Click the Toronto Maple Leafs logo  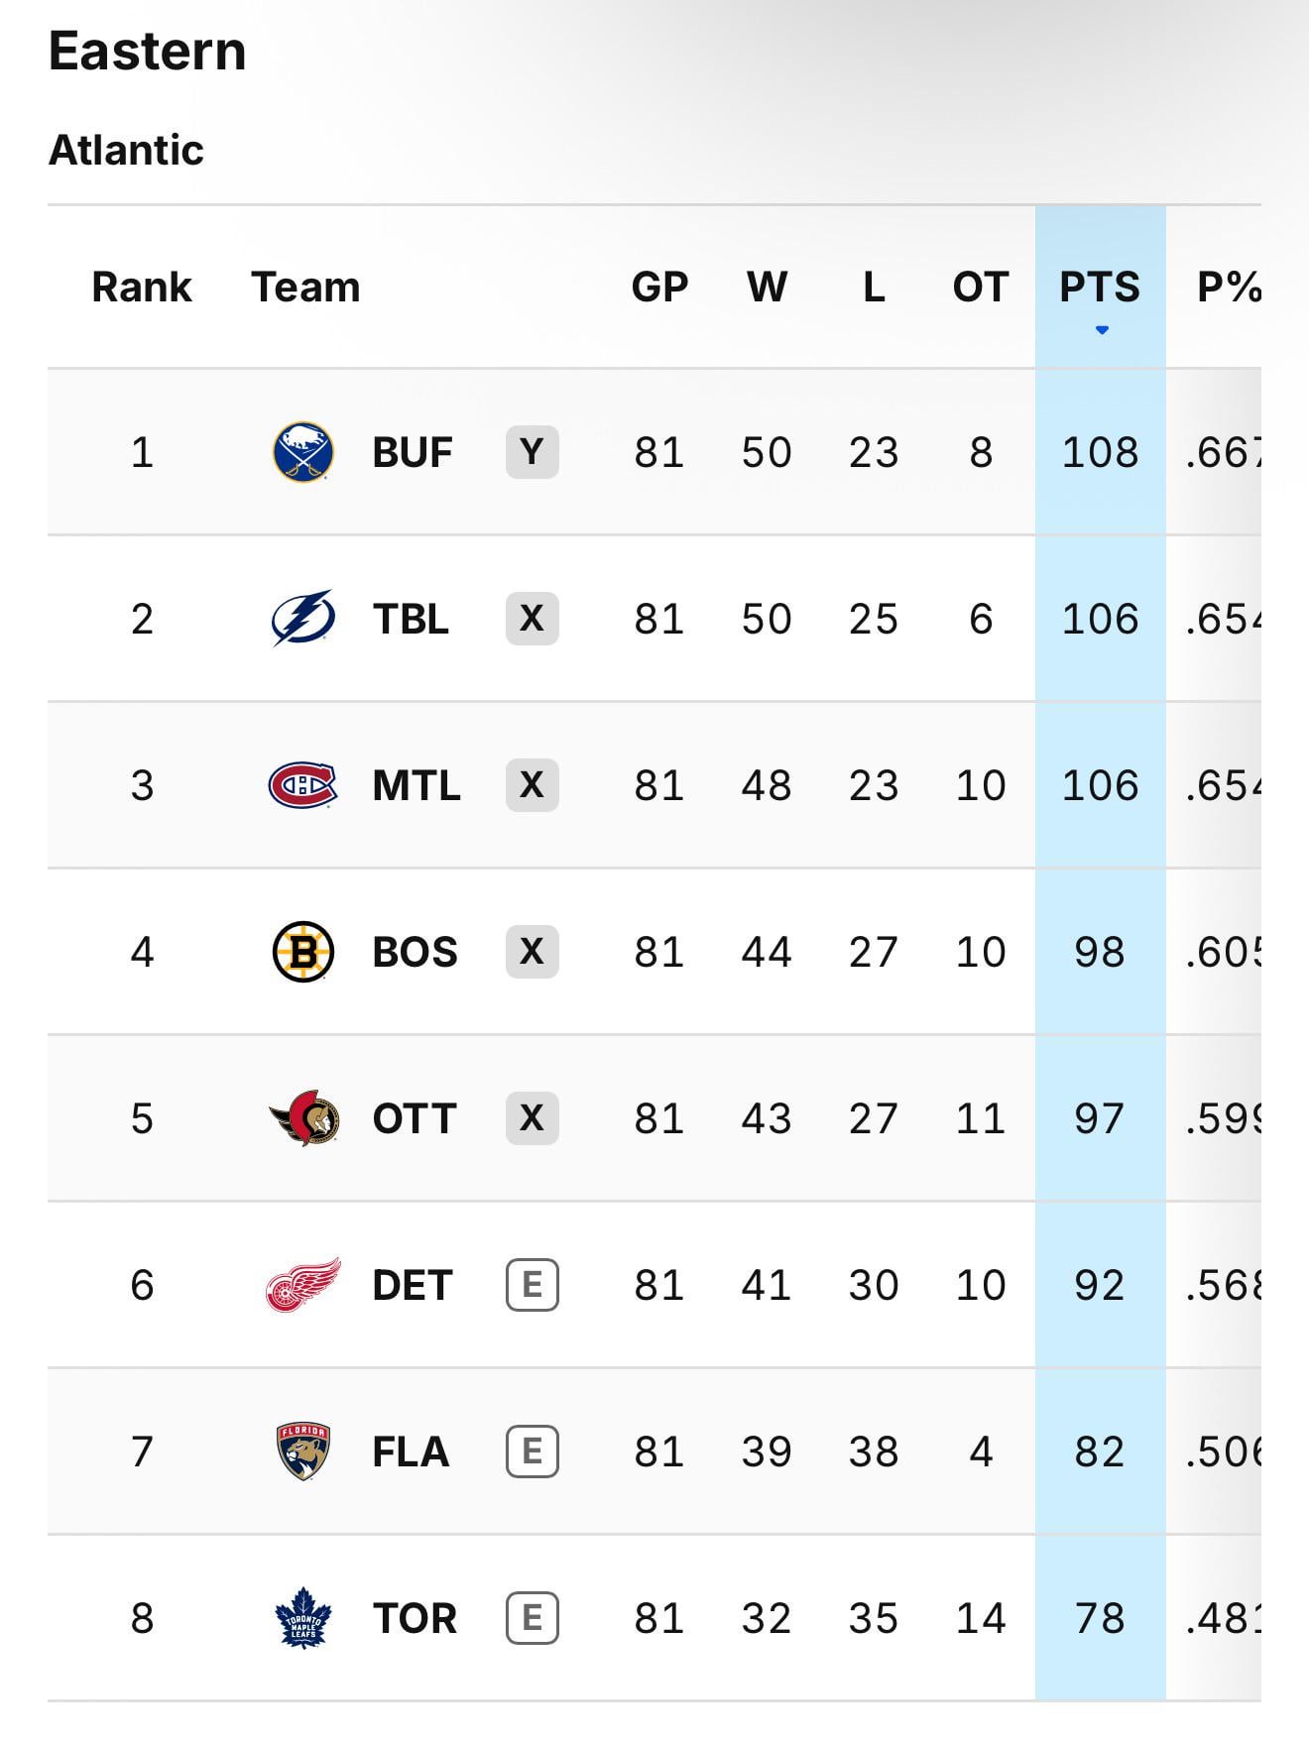303,1618
